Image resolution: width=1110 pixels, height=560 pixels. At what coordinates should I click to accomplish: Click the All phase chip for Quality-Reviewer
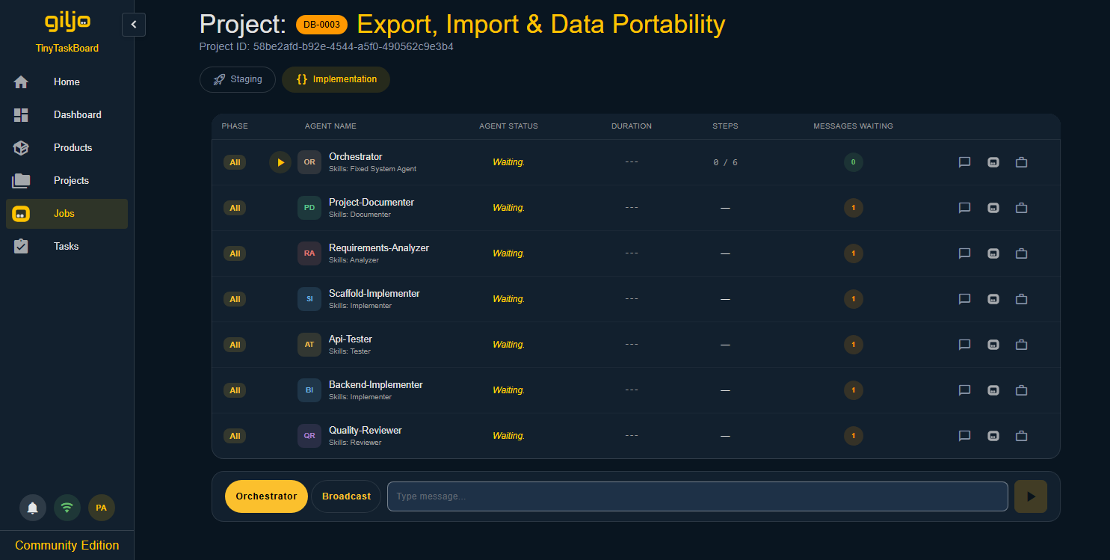(235, 436)
